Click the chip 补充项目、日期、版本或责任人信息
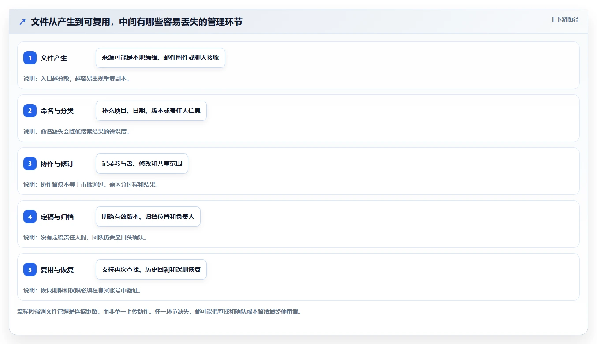597x344 pixels. 151,111
